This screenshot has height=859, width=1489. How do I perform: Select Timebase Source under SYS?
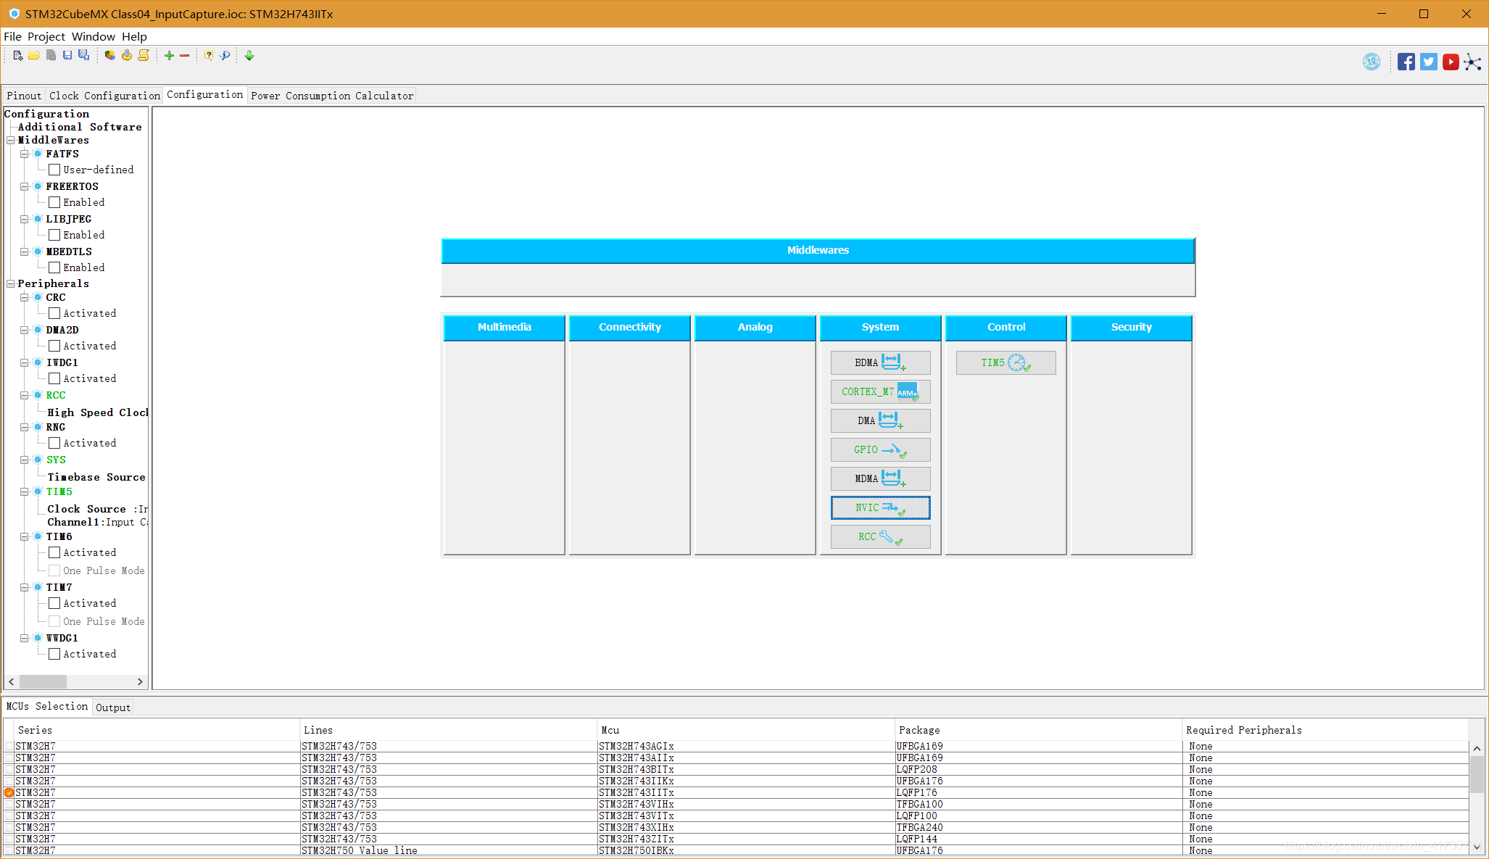96,477
